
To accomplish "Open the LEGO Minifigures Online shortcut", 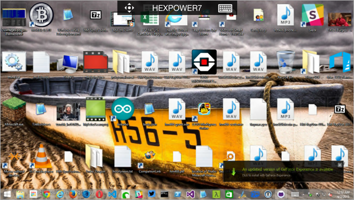I will 204,109.
